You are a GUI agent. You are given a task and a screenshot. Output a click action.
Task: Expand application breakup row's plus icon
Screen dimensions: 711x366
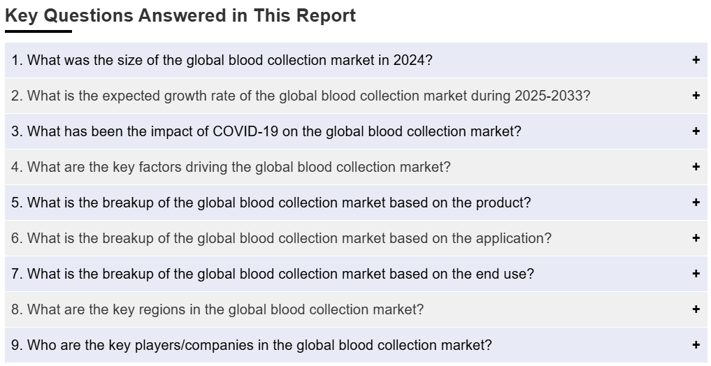(x=696, y=237)
